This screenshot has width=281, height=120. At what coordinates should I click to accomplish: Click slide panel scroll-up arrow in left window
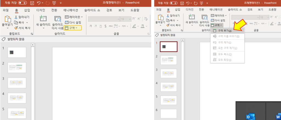(x=33, y=45)
